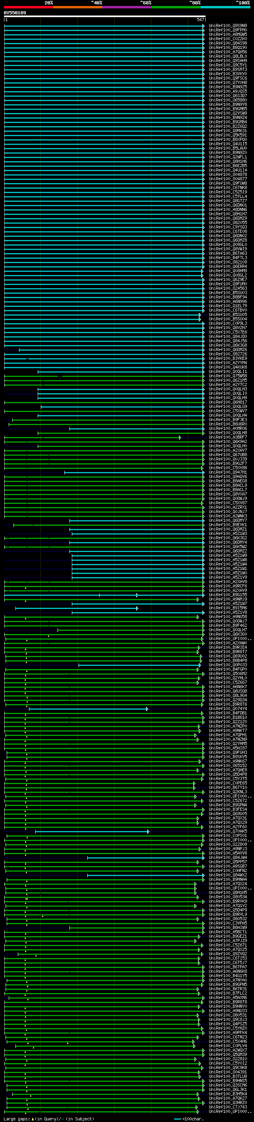Select the label UniRef100_Q947H1
This screenshot has width=254, height=1122.
click(x=228, y=472)
